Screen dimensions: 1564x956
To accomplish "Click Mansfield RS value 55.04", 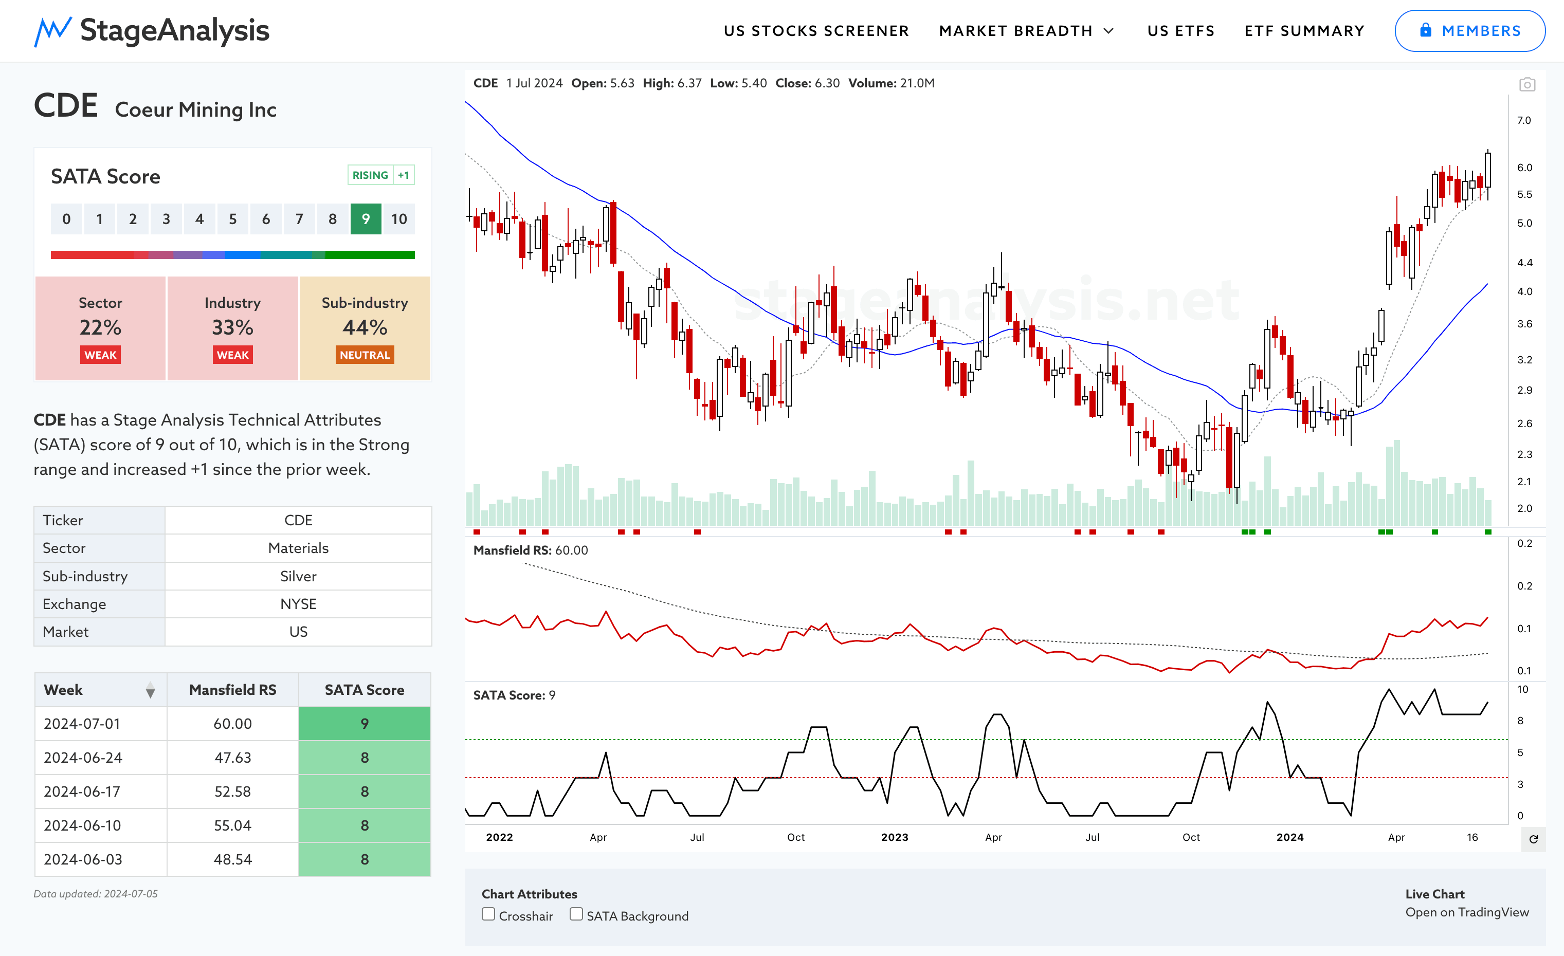I will click(x=233, y=825).
